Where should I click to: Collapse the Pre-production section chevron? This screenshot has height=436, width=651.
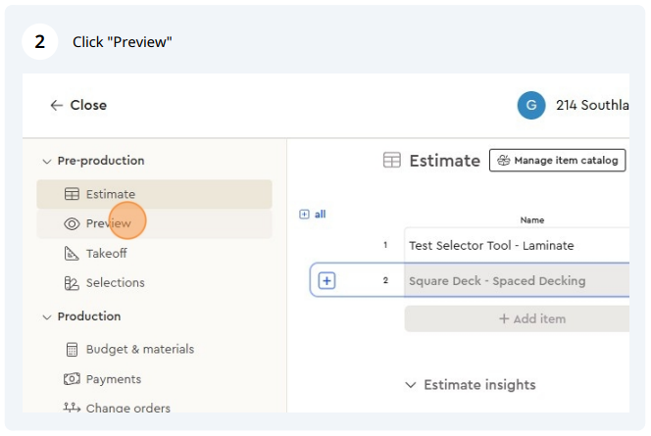click(x=47, y=161)
